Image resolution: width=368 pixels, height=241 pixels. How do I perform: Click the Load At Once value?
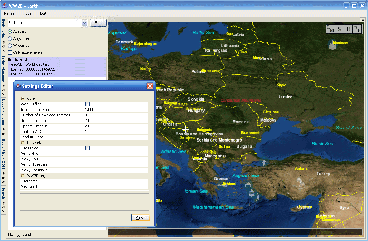(116, 137)
